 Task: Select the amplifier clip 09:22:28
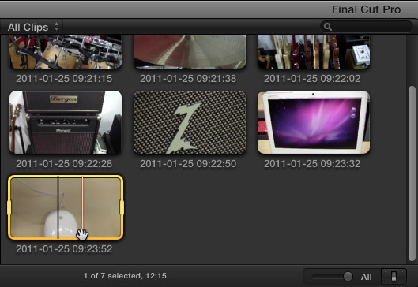(x=66, y=122)
